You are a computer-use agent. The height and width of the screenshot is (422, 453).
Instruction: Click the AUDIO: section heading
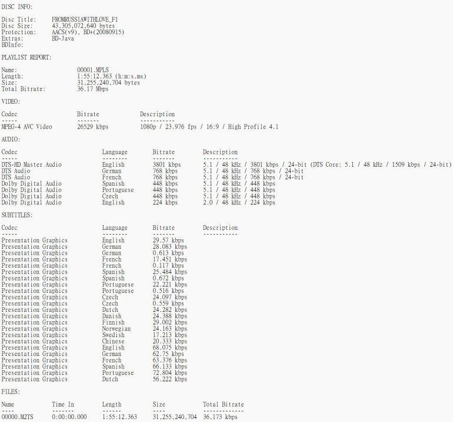pos(11,140)
